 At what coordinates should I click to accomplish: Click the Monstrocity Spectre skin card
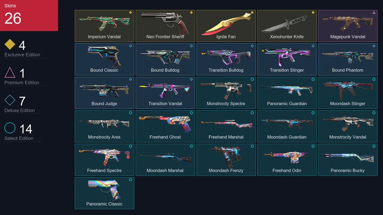(x=226, y=93)
